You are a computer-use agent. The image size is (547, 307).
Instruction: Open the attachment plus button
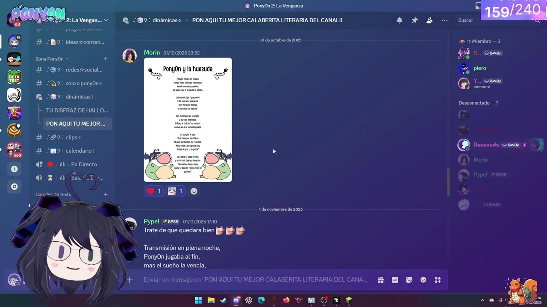tap(130, 280)
